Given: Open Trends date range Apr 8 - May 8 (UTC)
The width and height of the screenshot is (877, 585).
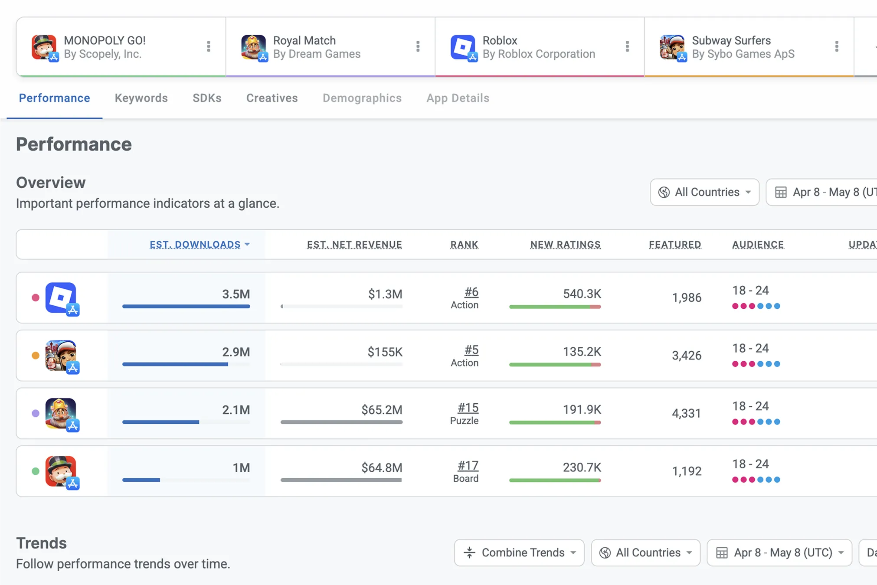Looking at the screenshot, I should coord(779,552).
